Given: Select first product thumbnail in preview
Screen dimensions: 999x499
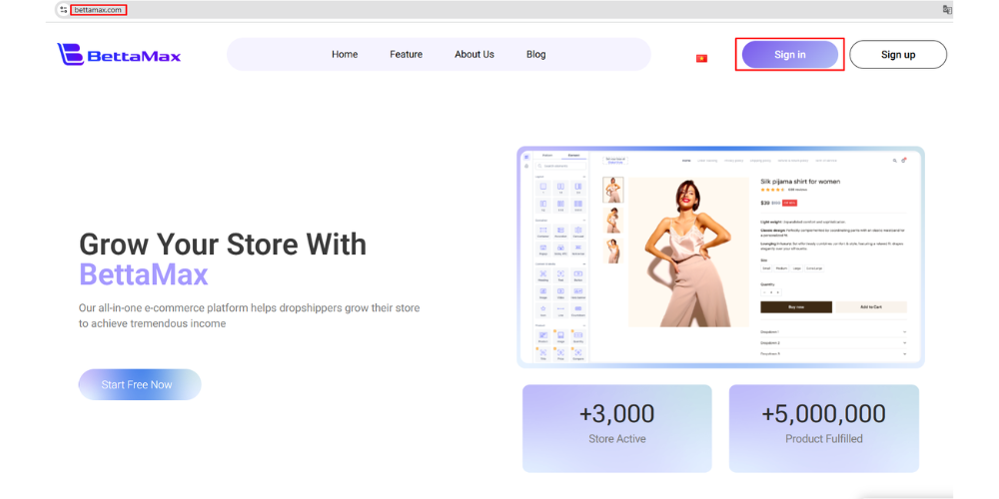Looking at the screenshot, I should 613,190.
